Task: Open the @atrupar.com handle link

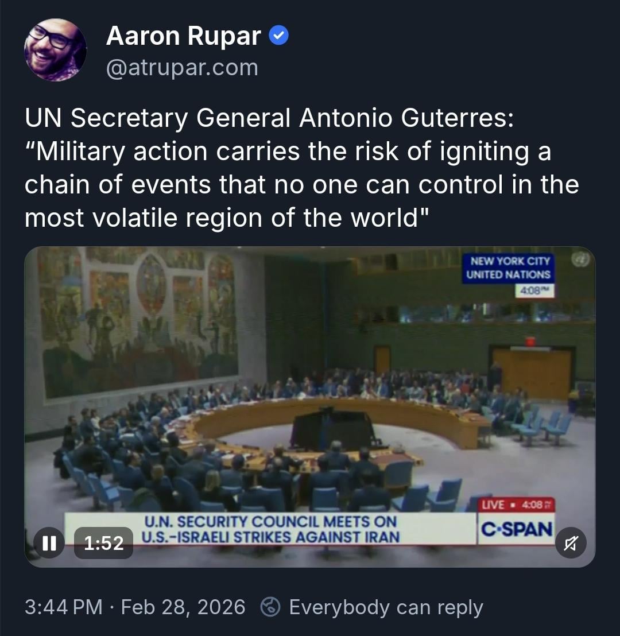Action: tap(182, 67)
